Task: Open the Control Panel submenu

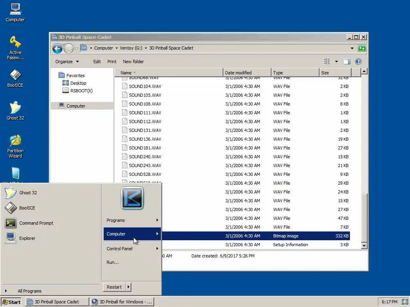Action: [x=132, y=249]
